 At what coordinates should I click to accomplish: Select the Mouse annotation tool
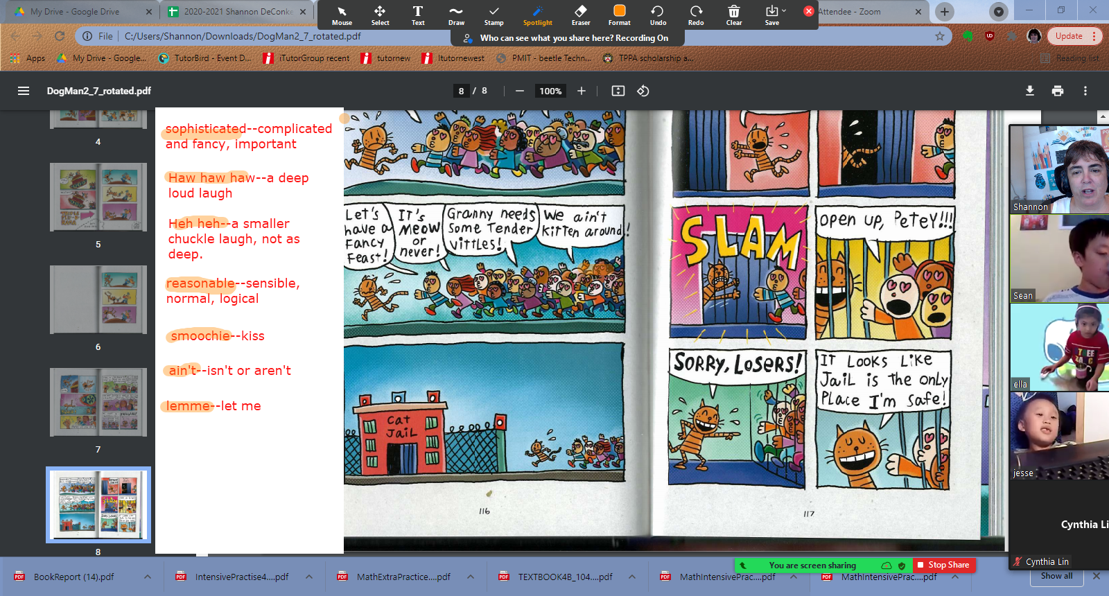[x=342, y=15]
